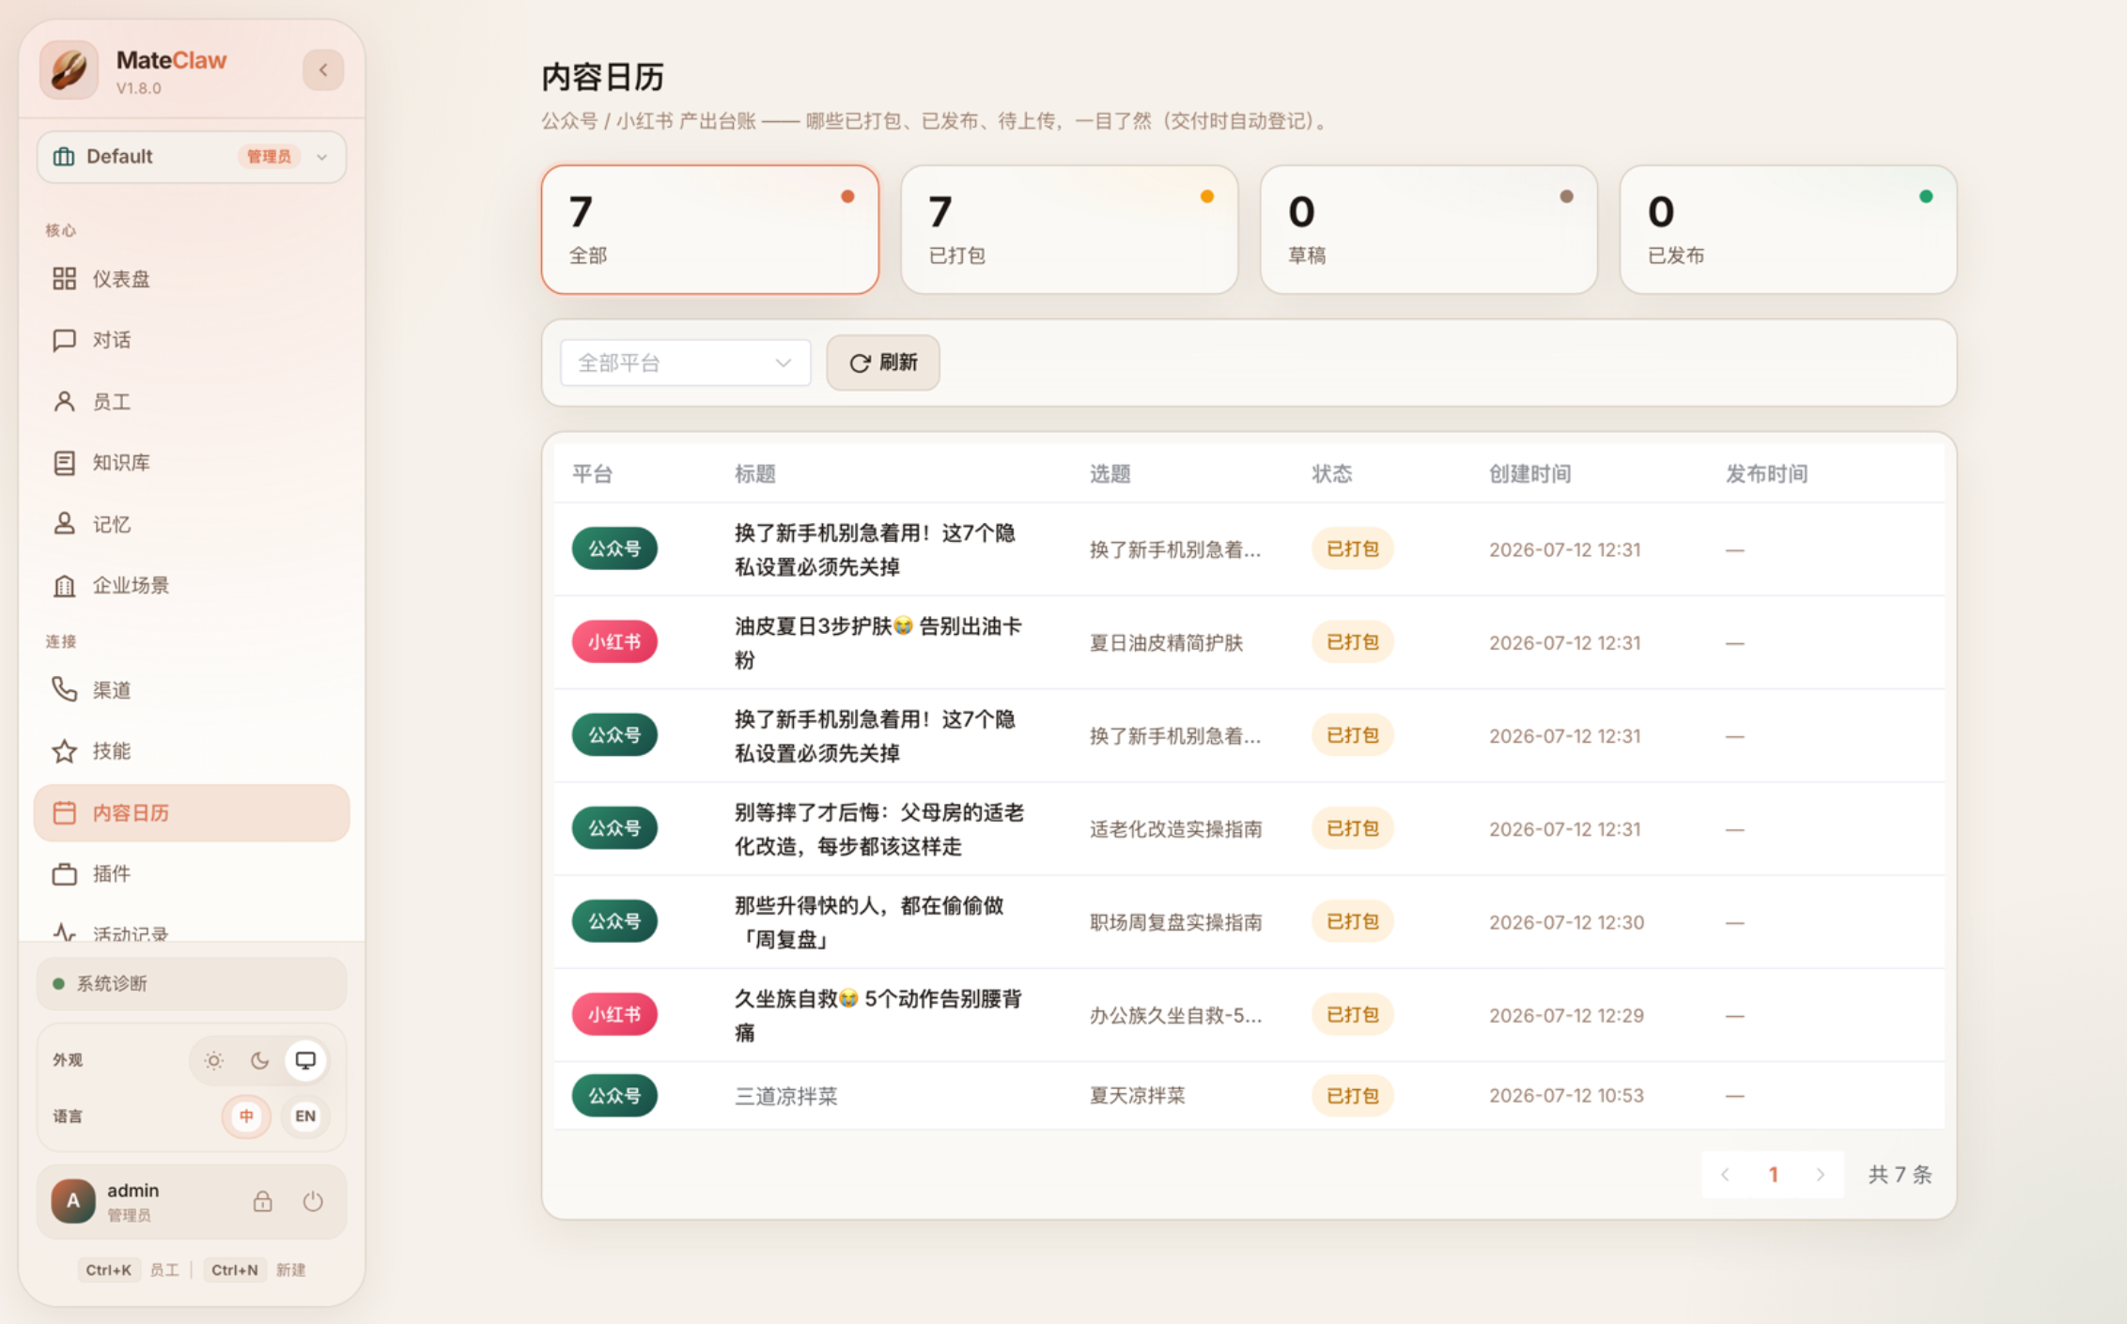2127x1324 pixels.
Task: Click the workspace briefcase icon beside Default
Action: (64, 157)
